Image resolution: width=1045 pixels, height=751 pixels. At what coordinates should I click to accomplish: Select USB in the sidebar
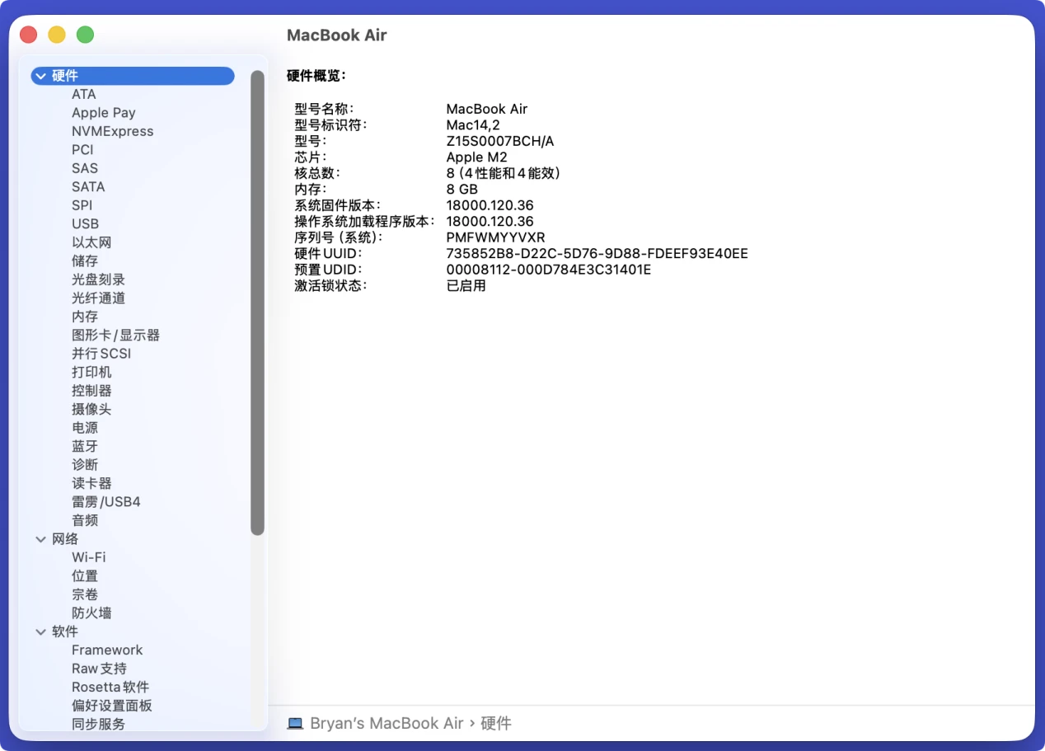point(85,223)
